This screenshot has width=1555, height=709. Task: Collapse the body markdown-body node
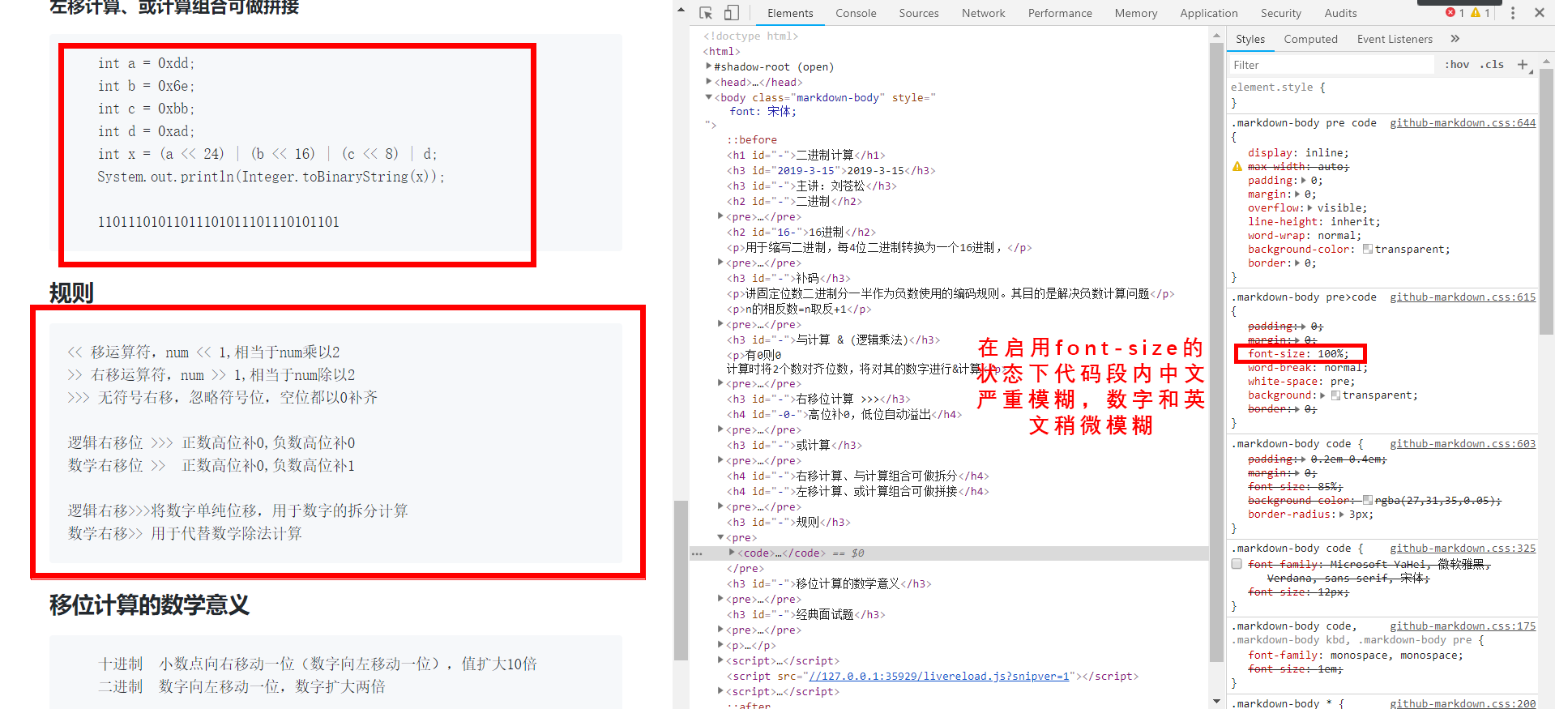(708, 97)
